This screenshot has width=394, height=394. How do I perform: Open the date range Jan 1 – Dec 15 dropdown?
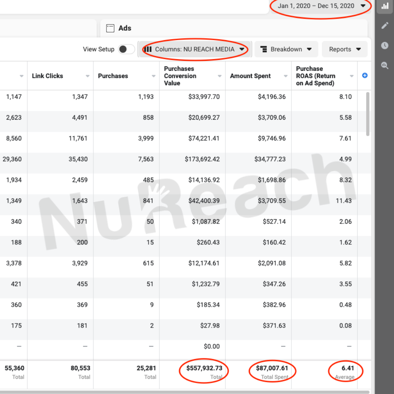click(321, 6)
